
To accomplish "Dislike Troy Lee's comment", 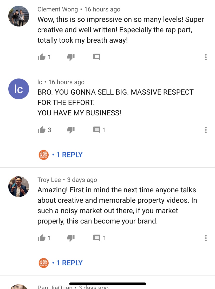I will pyautogui.click(x=71, y=238).
